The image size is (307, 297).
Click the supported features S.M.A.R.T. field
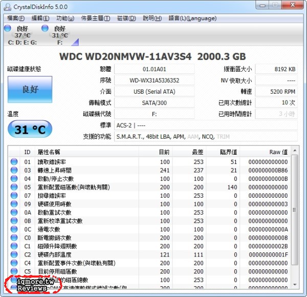[x=206, y=137]
